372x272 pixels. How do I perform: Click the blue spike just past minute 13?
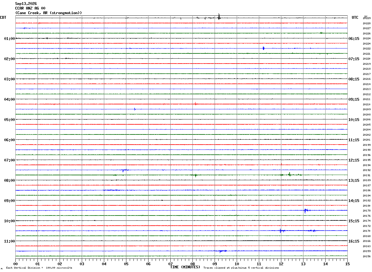(x=305, y=211)
